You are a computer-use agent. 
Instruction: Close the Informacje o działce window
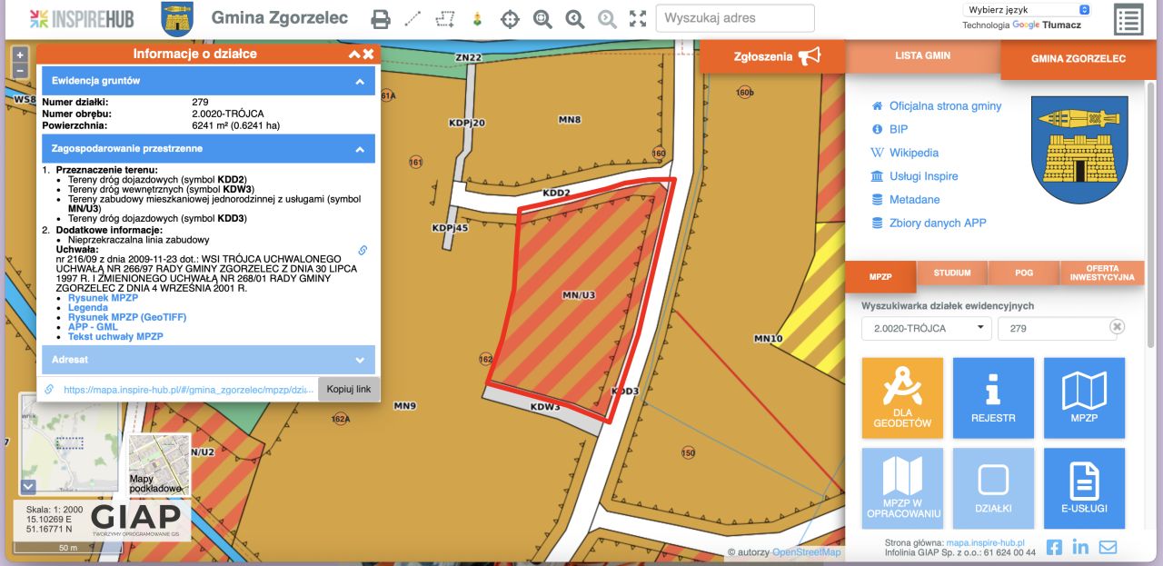[x=368, y=55]
